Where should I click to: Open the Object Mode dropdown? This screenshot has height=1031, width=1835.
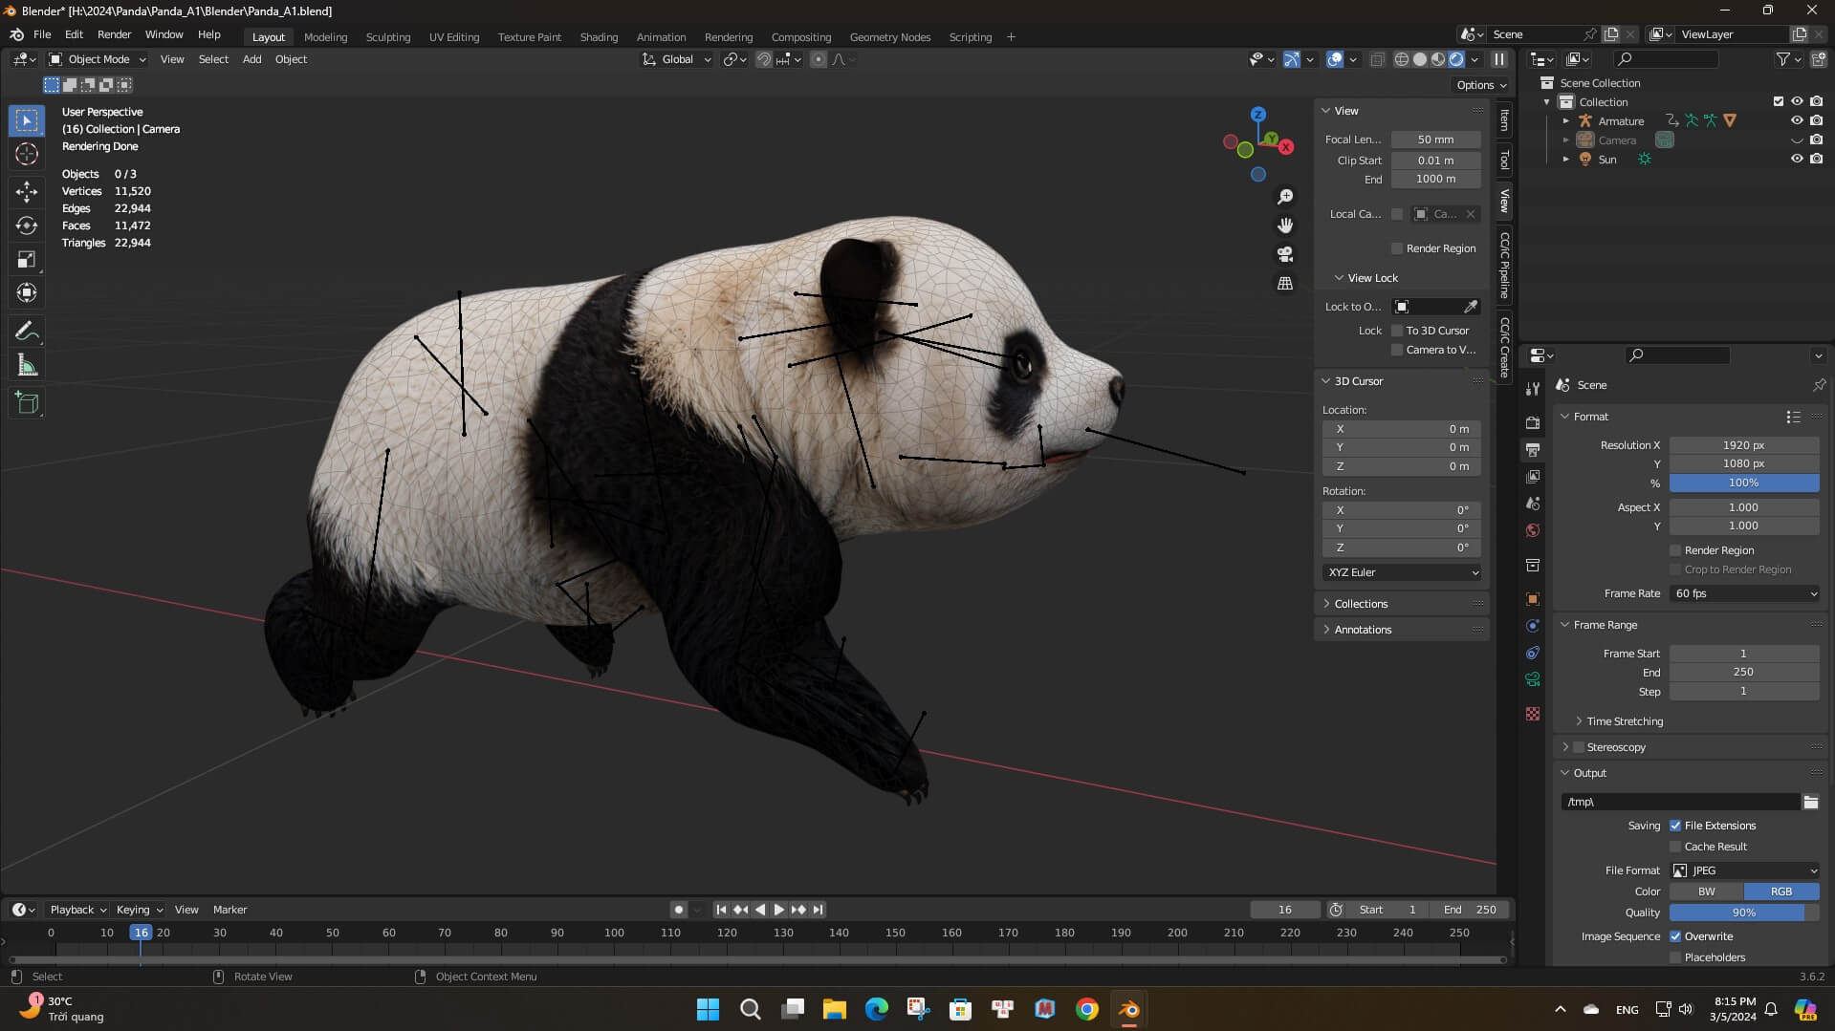[98, 59]
